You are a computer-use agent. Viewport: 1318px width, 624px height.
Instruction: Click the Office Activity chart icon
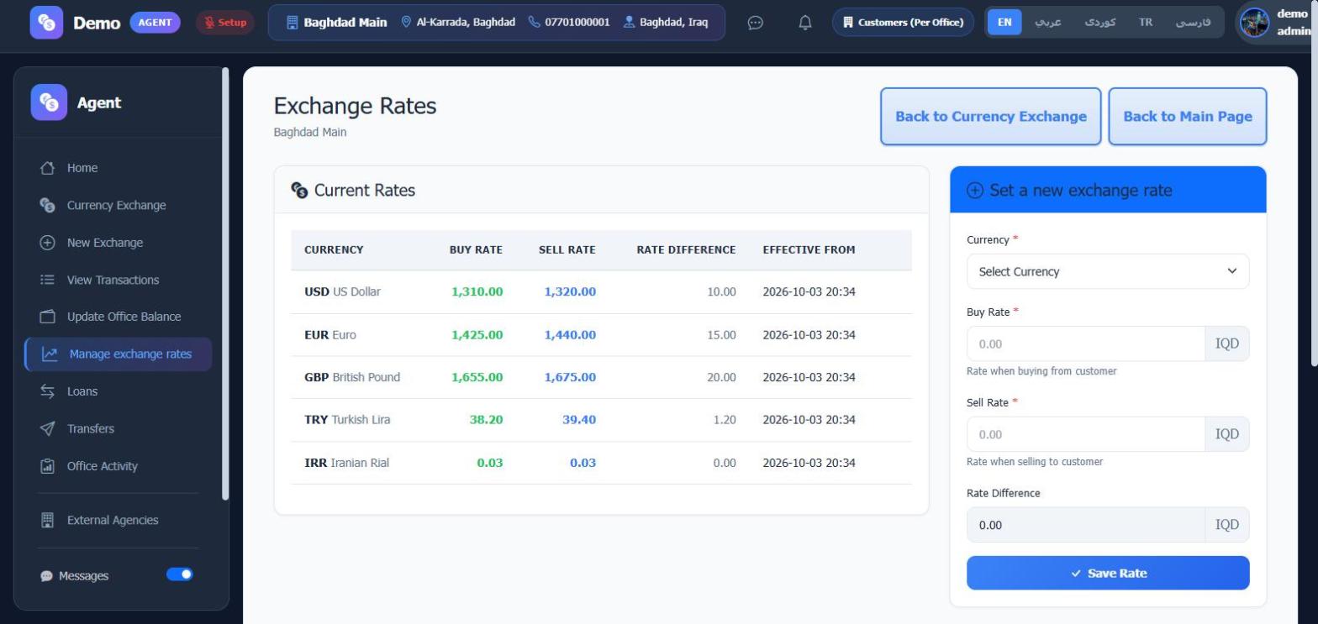pyautogui.click(x=48, y=466)
